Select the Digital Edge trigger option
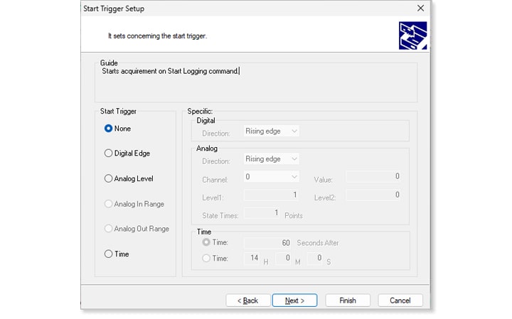 click(127, 153)
